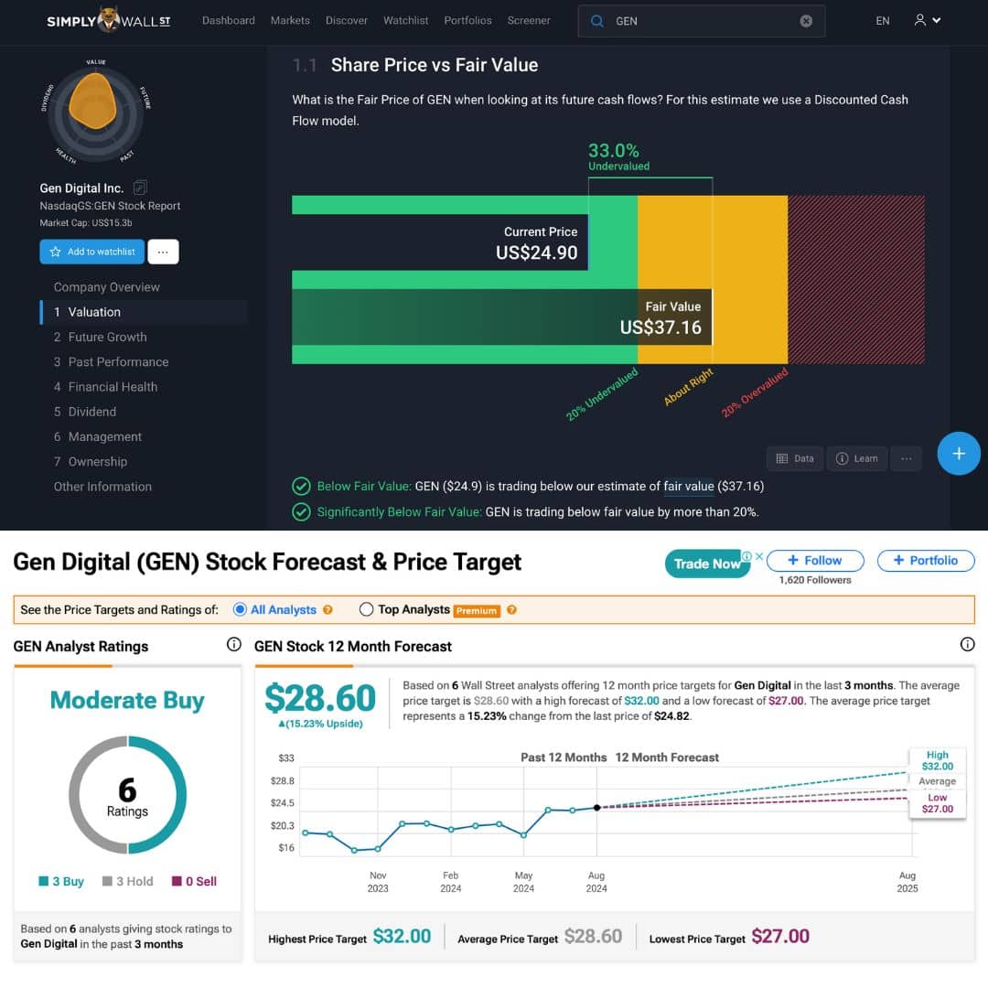
Task: Go to the Markets menu
Action: coord(291,20)
